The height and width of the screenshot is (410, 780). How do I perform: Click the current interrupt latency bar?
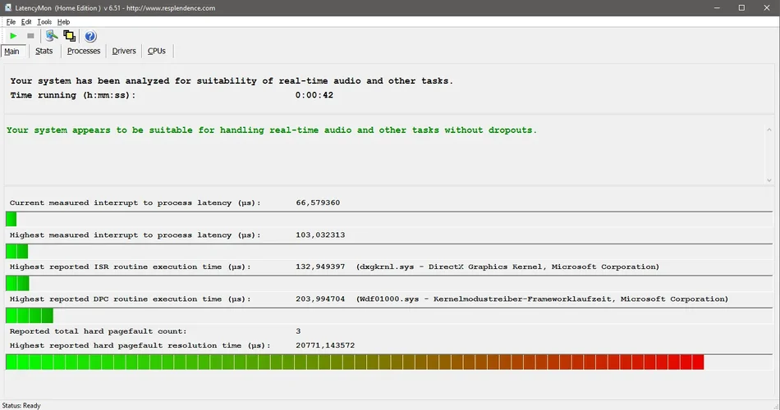pyautogui.click(x=389, y=219)
